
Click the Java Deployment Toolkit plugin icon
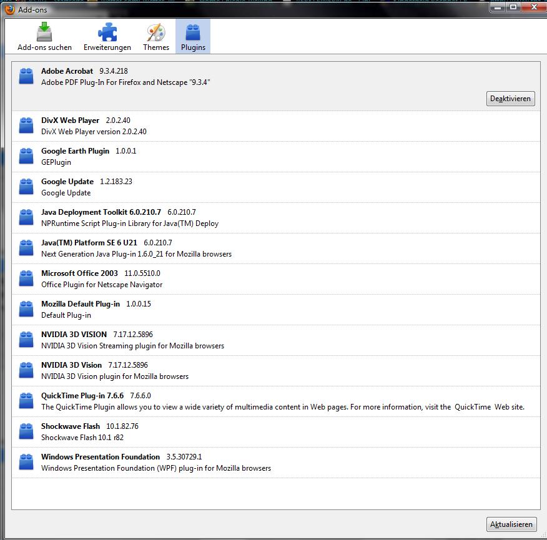26,217
